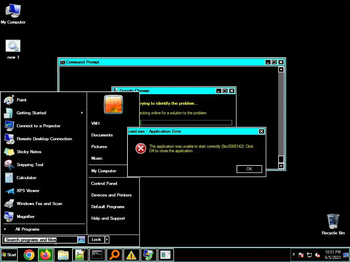Click the Command Prompt title bar icon

(x=62, y=62)
